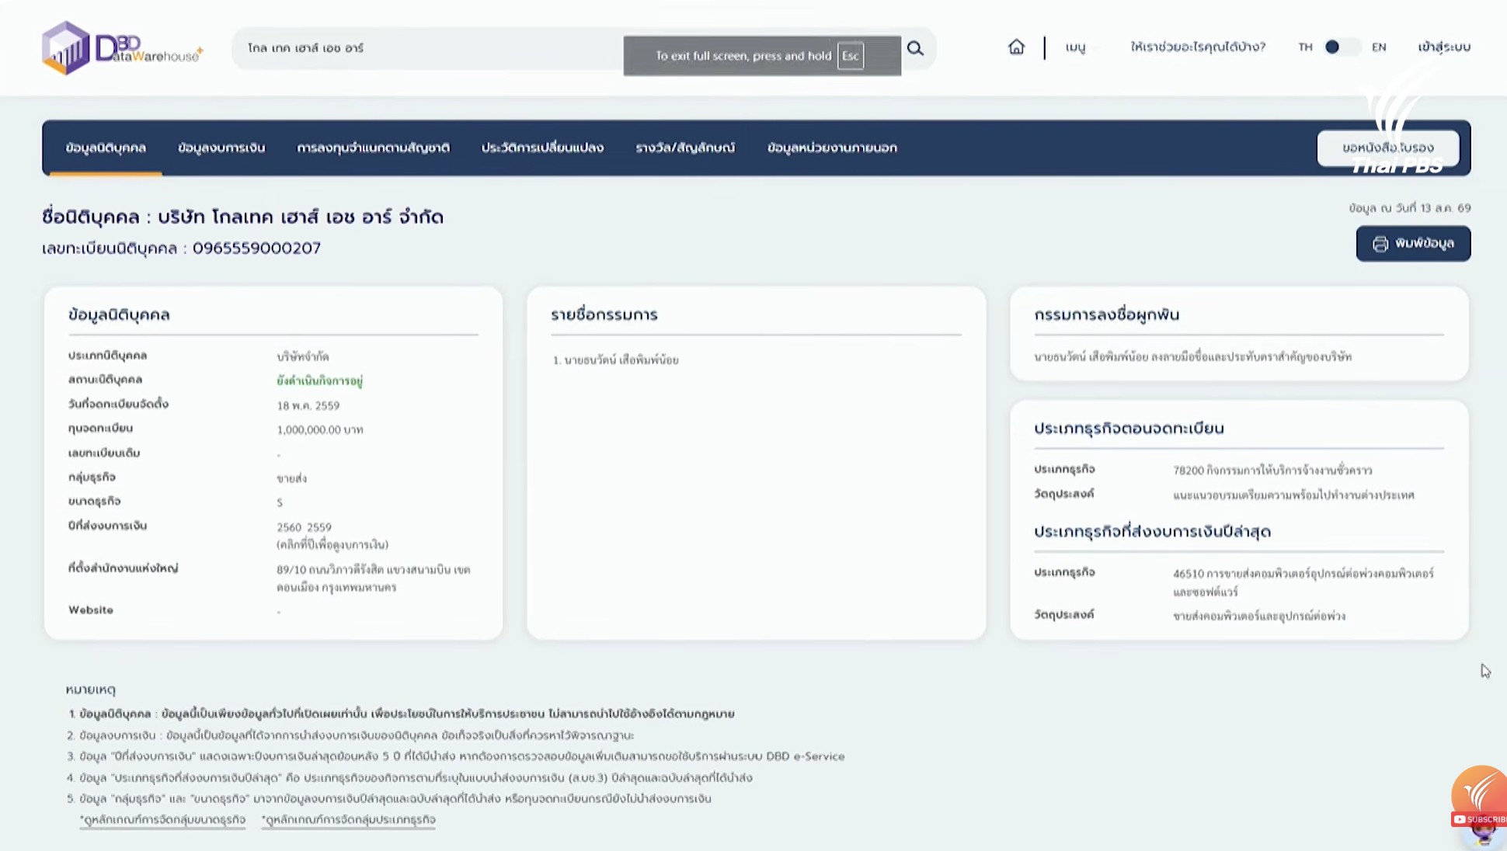
Task: Switch to the ข้อมูลหน่วยงานภายนอก tab
Action: pyautogui.click(x=832, y=148)
